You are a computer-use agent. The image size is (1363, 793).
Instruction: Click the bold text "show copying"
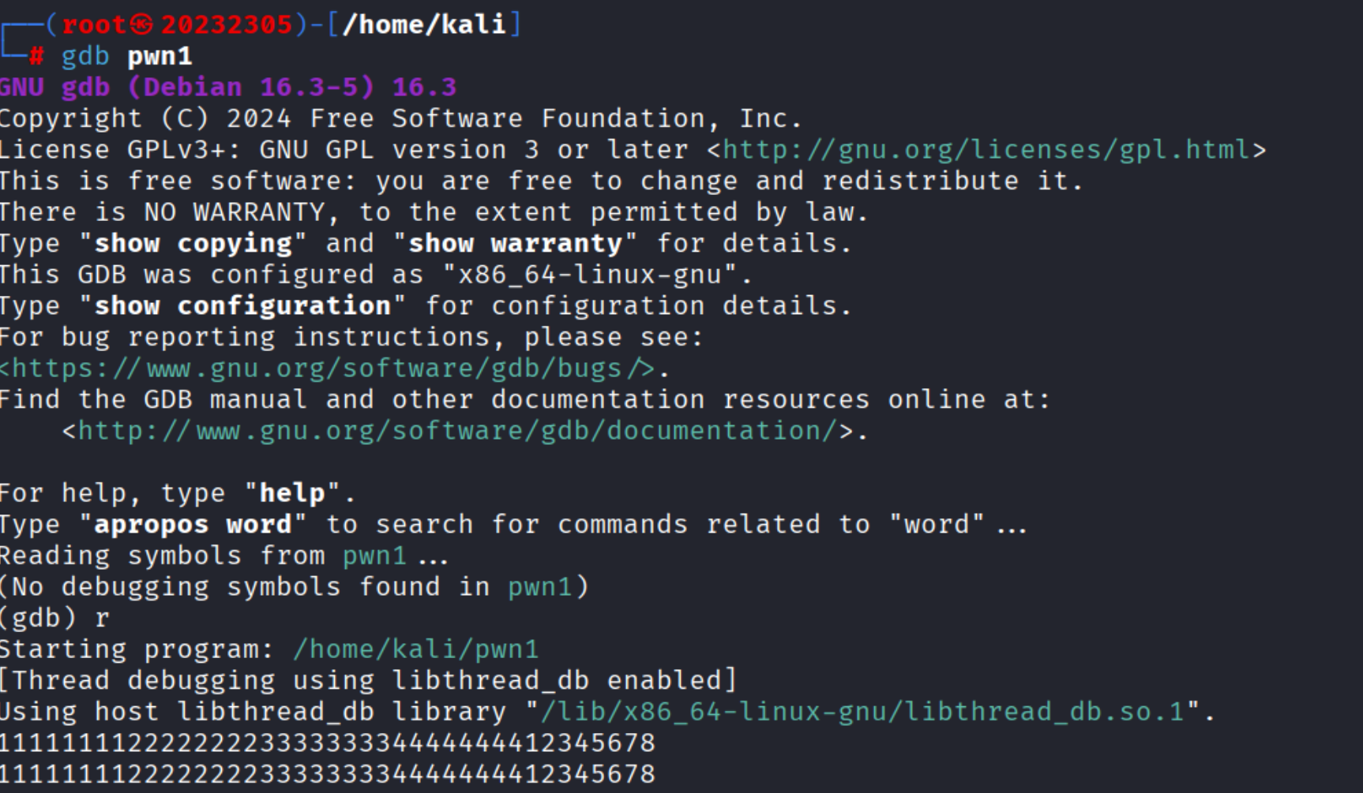tap(193, 244)
